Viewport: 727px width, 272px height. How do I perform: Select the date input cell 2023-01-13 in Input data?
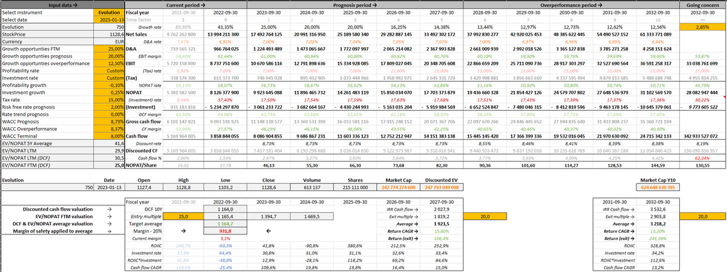[x=110, y=19]
